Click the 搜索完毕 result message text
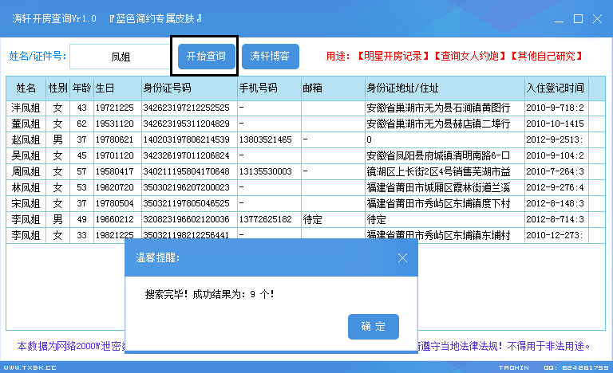Image resolution: width=613 pixels, height=373 pixels. (210, 294)
